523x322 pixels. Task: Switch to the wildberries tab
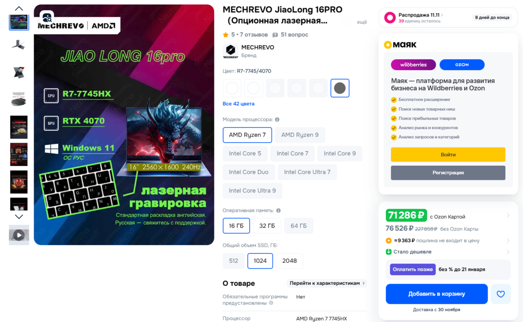coord(413,65)
